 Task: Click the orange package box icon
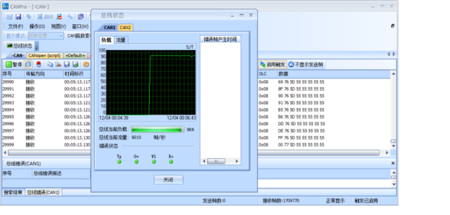click(86, 64)
